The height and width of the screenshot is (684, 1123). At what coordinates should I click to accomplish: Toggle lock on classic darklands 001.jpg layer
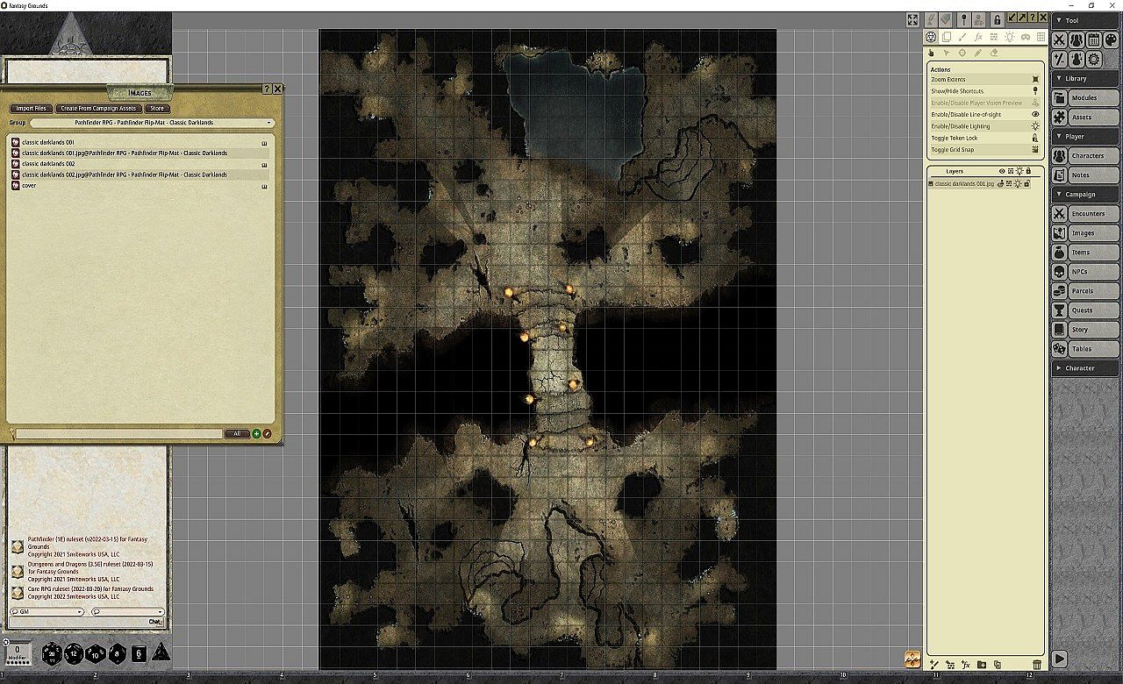[x=1026, y=183]
